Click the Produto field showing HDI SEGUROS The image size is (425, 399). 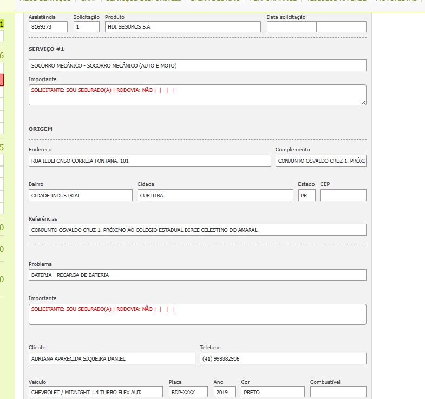pyautogui.click(x=182, y=27)
